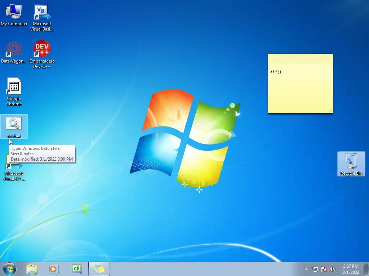Open the Windows Start menu orb
369x276 pixels.
(10, 269)
